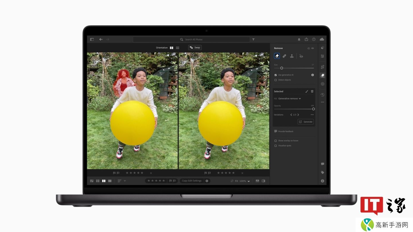Open the Crop tool in right sidebar
Viewport: 413px width, 232px height.
click(322, 67)
